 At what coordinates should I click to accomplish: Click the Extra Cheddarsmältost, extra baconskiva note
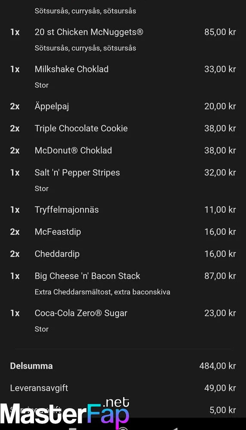(102, 292)
